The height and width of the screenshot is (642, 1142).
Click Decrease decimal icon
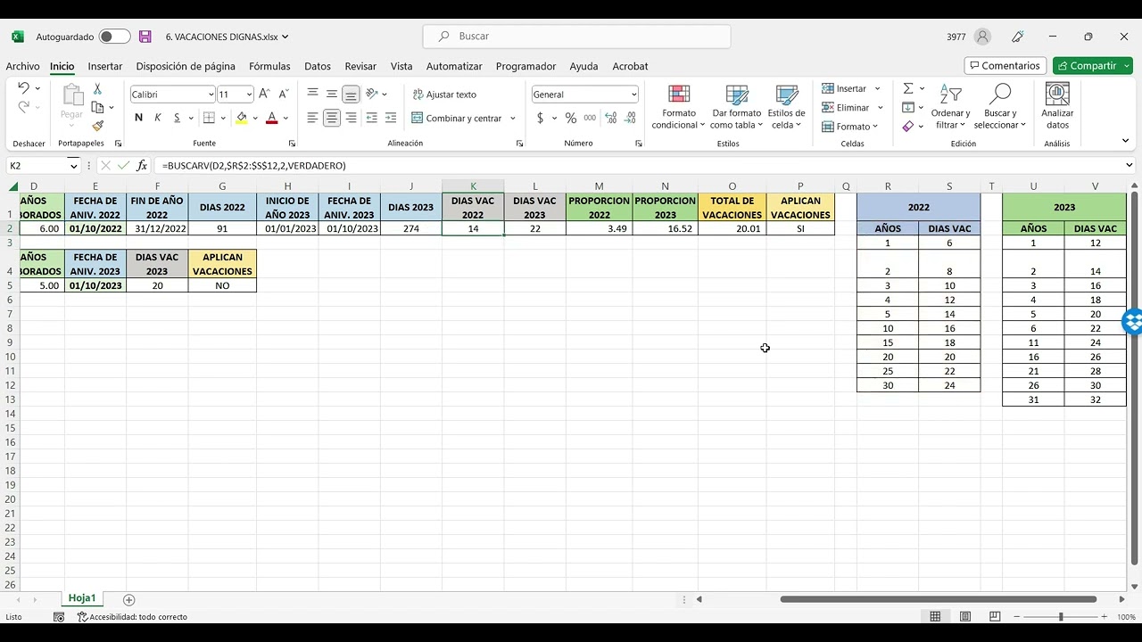click(631, 118)
